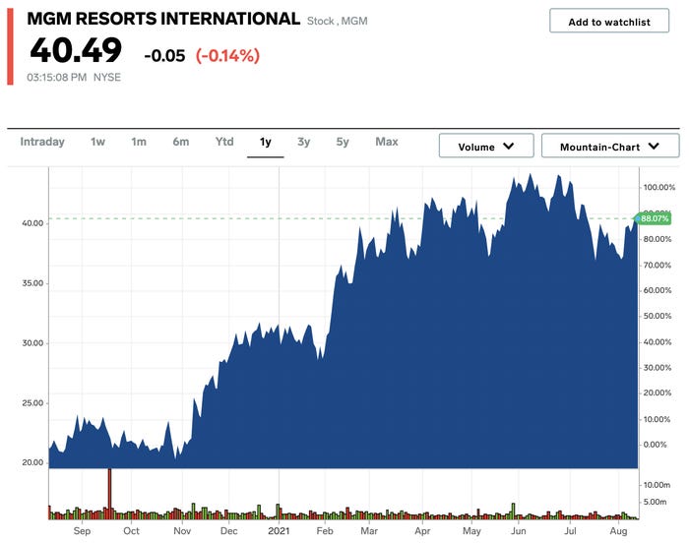
Task: Select the 6m time range
Action: click(x=180, y=142)
